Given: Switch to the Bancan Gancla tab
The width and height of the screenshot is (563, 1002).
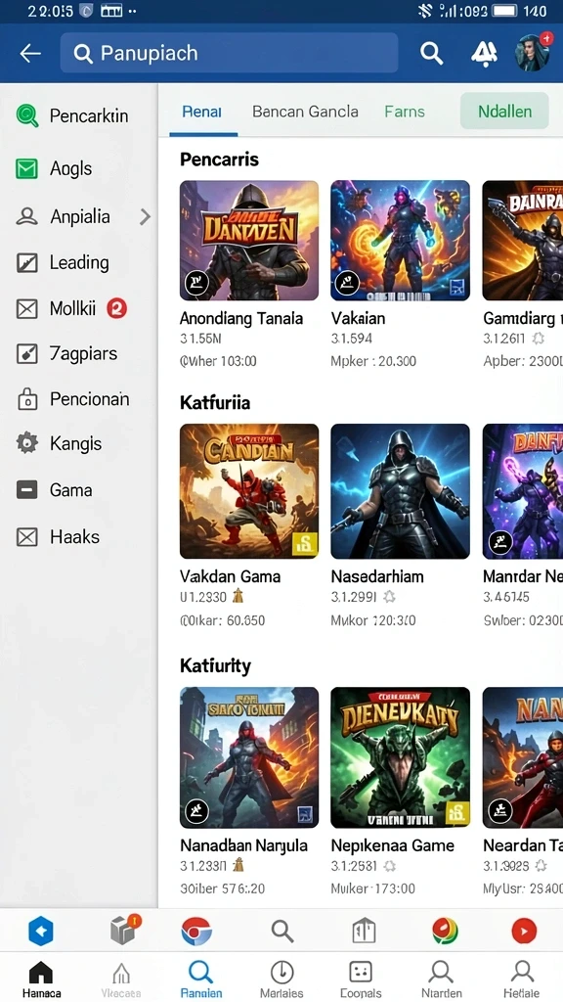Looking at the screenshot, I should 305,112.
